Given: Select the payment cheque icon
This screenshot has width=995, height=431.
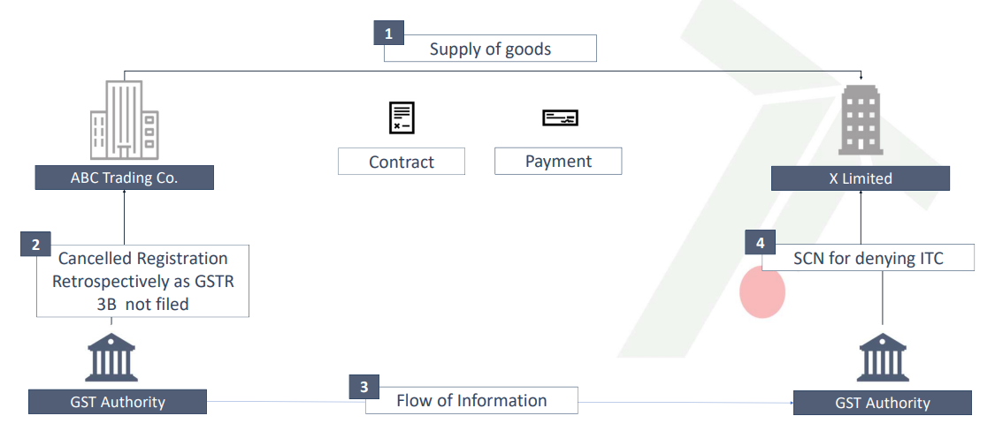Looking at the screenshot, I should click(x=559, y=117).
